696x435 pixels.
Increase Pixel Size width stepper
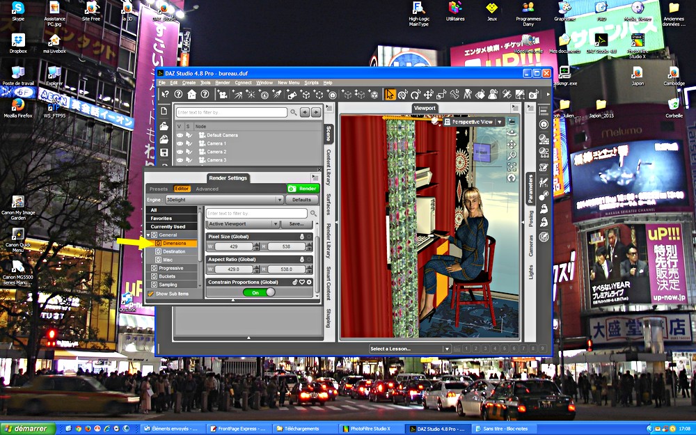[x=256, y=244]
